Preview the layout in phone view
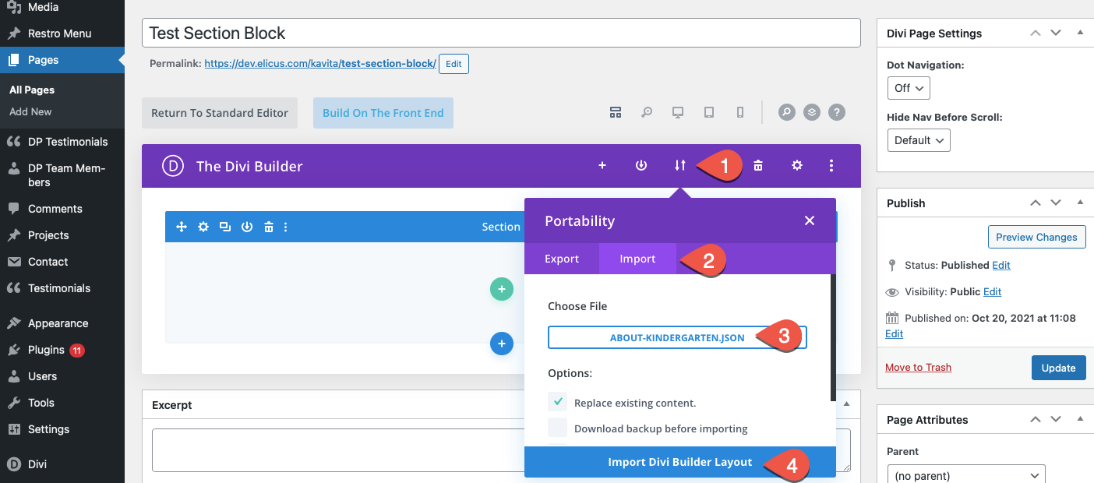 click(x=739, y=112)
